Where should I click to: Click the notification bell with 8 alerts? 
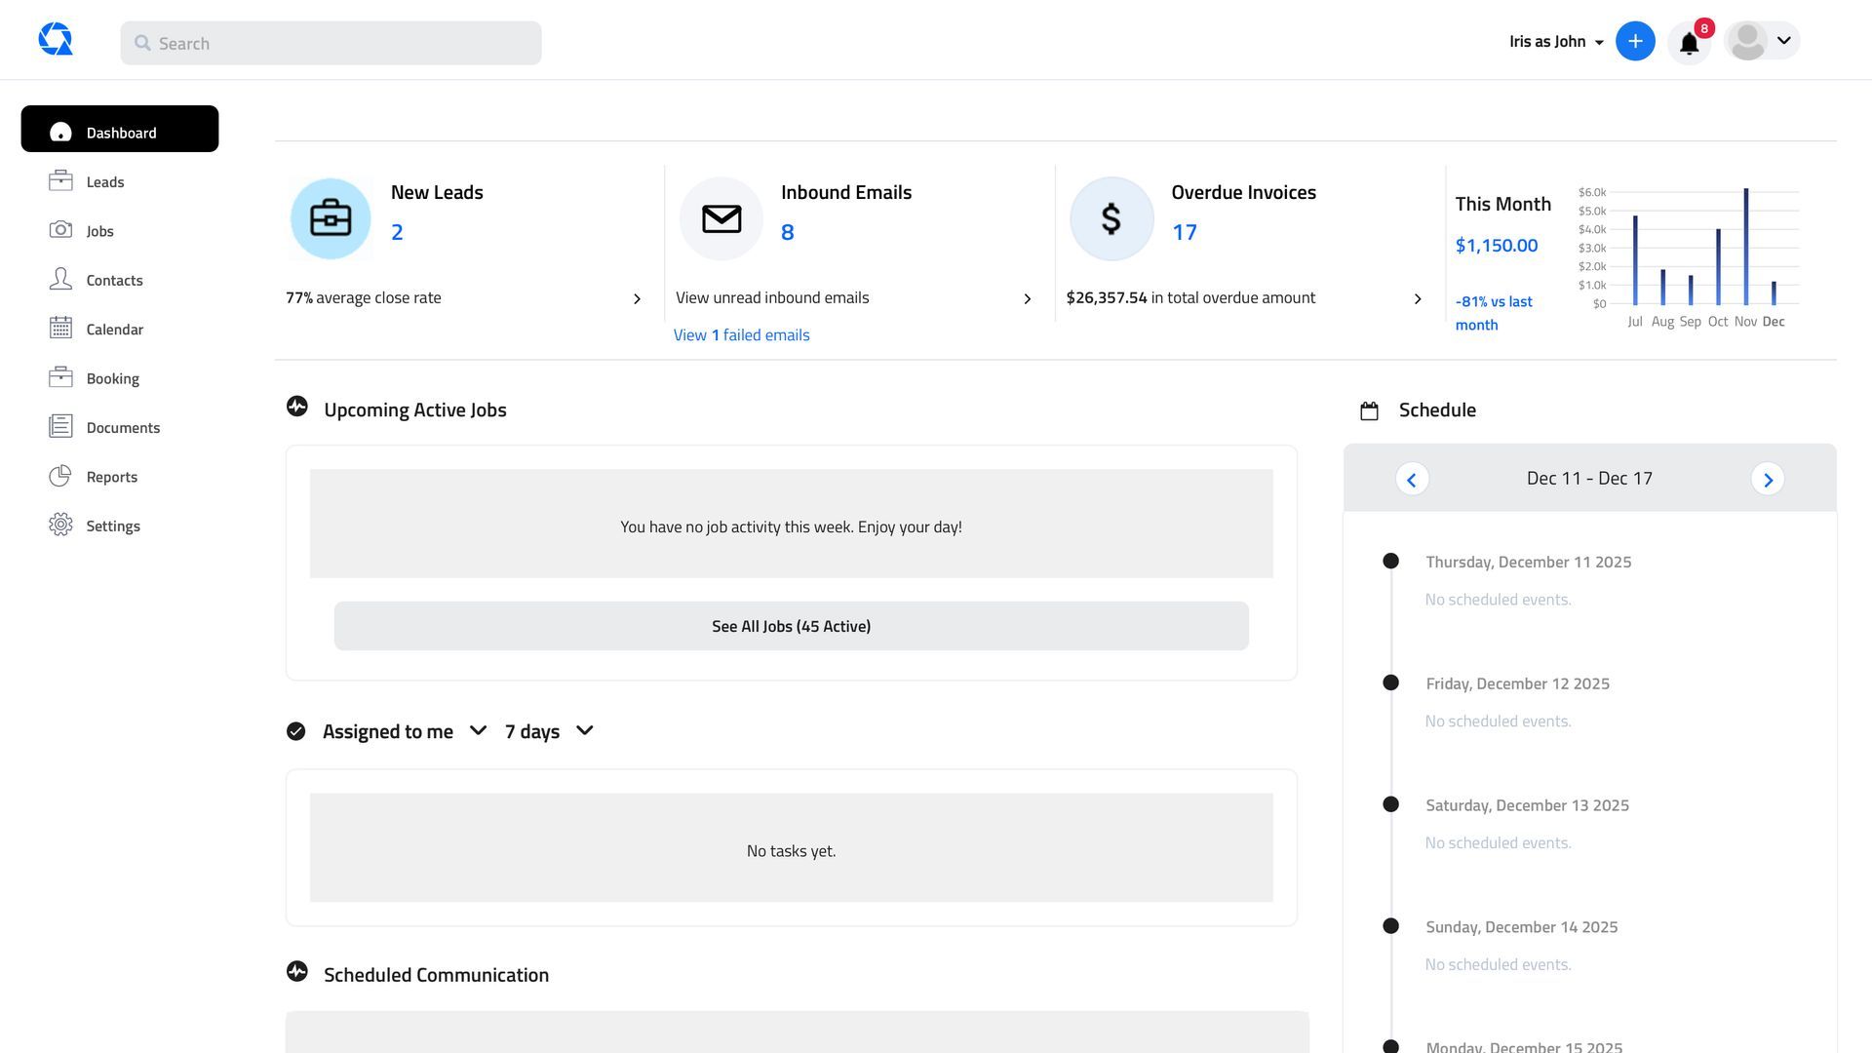(x=1690, y=43)
